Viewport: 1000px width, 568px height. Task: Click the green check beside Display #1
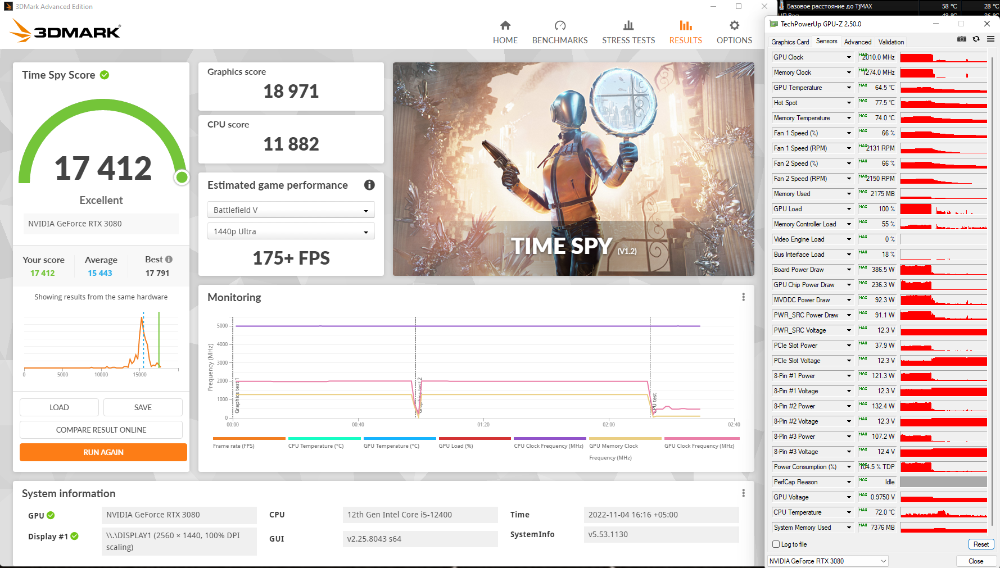point(75,537)
